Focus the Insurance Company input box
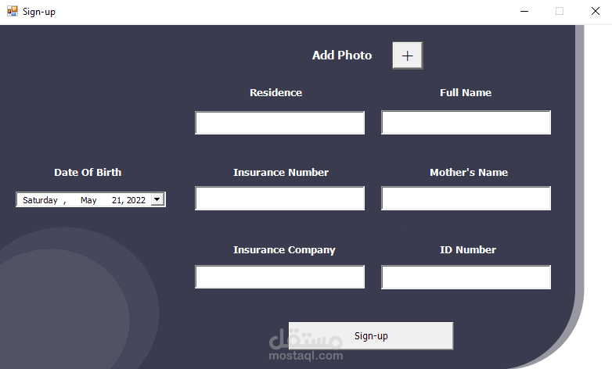This screenshot has width=612, height=369. pyautogui.click(x=279, y=277)
